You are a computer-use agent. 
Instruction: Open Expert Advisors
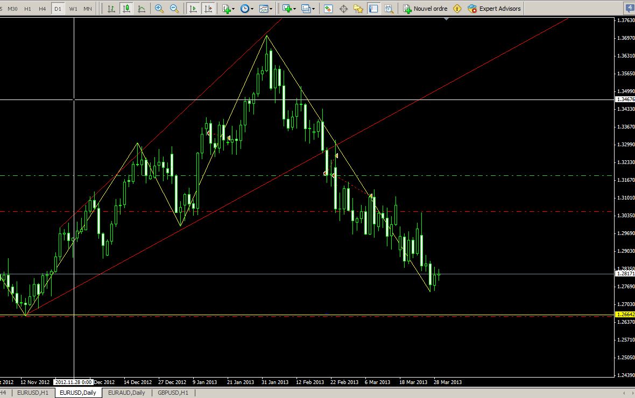tap(494, 9)
